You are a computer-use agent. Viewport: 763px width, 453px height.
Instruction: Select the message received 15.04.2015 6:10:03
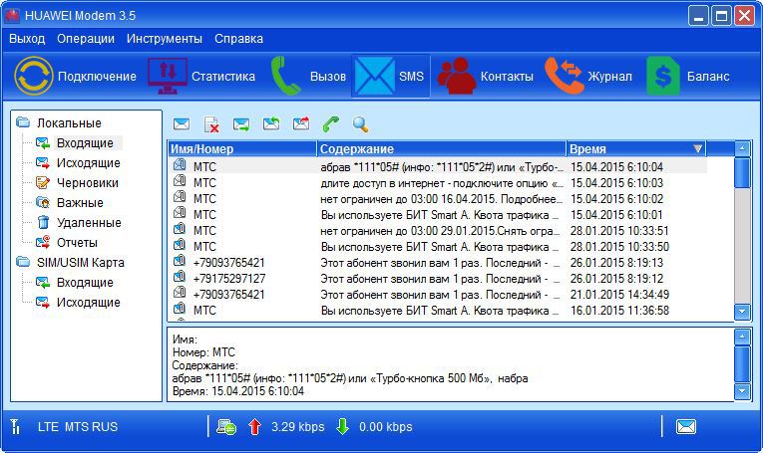(438, 182)
